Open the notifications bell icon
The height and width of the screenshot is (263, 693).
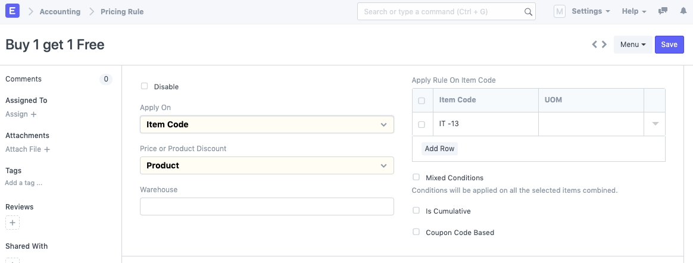click(683, 11)
